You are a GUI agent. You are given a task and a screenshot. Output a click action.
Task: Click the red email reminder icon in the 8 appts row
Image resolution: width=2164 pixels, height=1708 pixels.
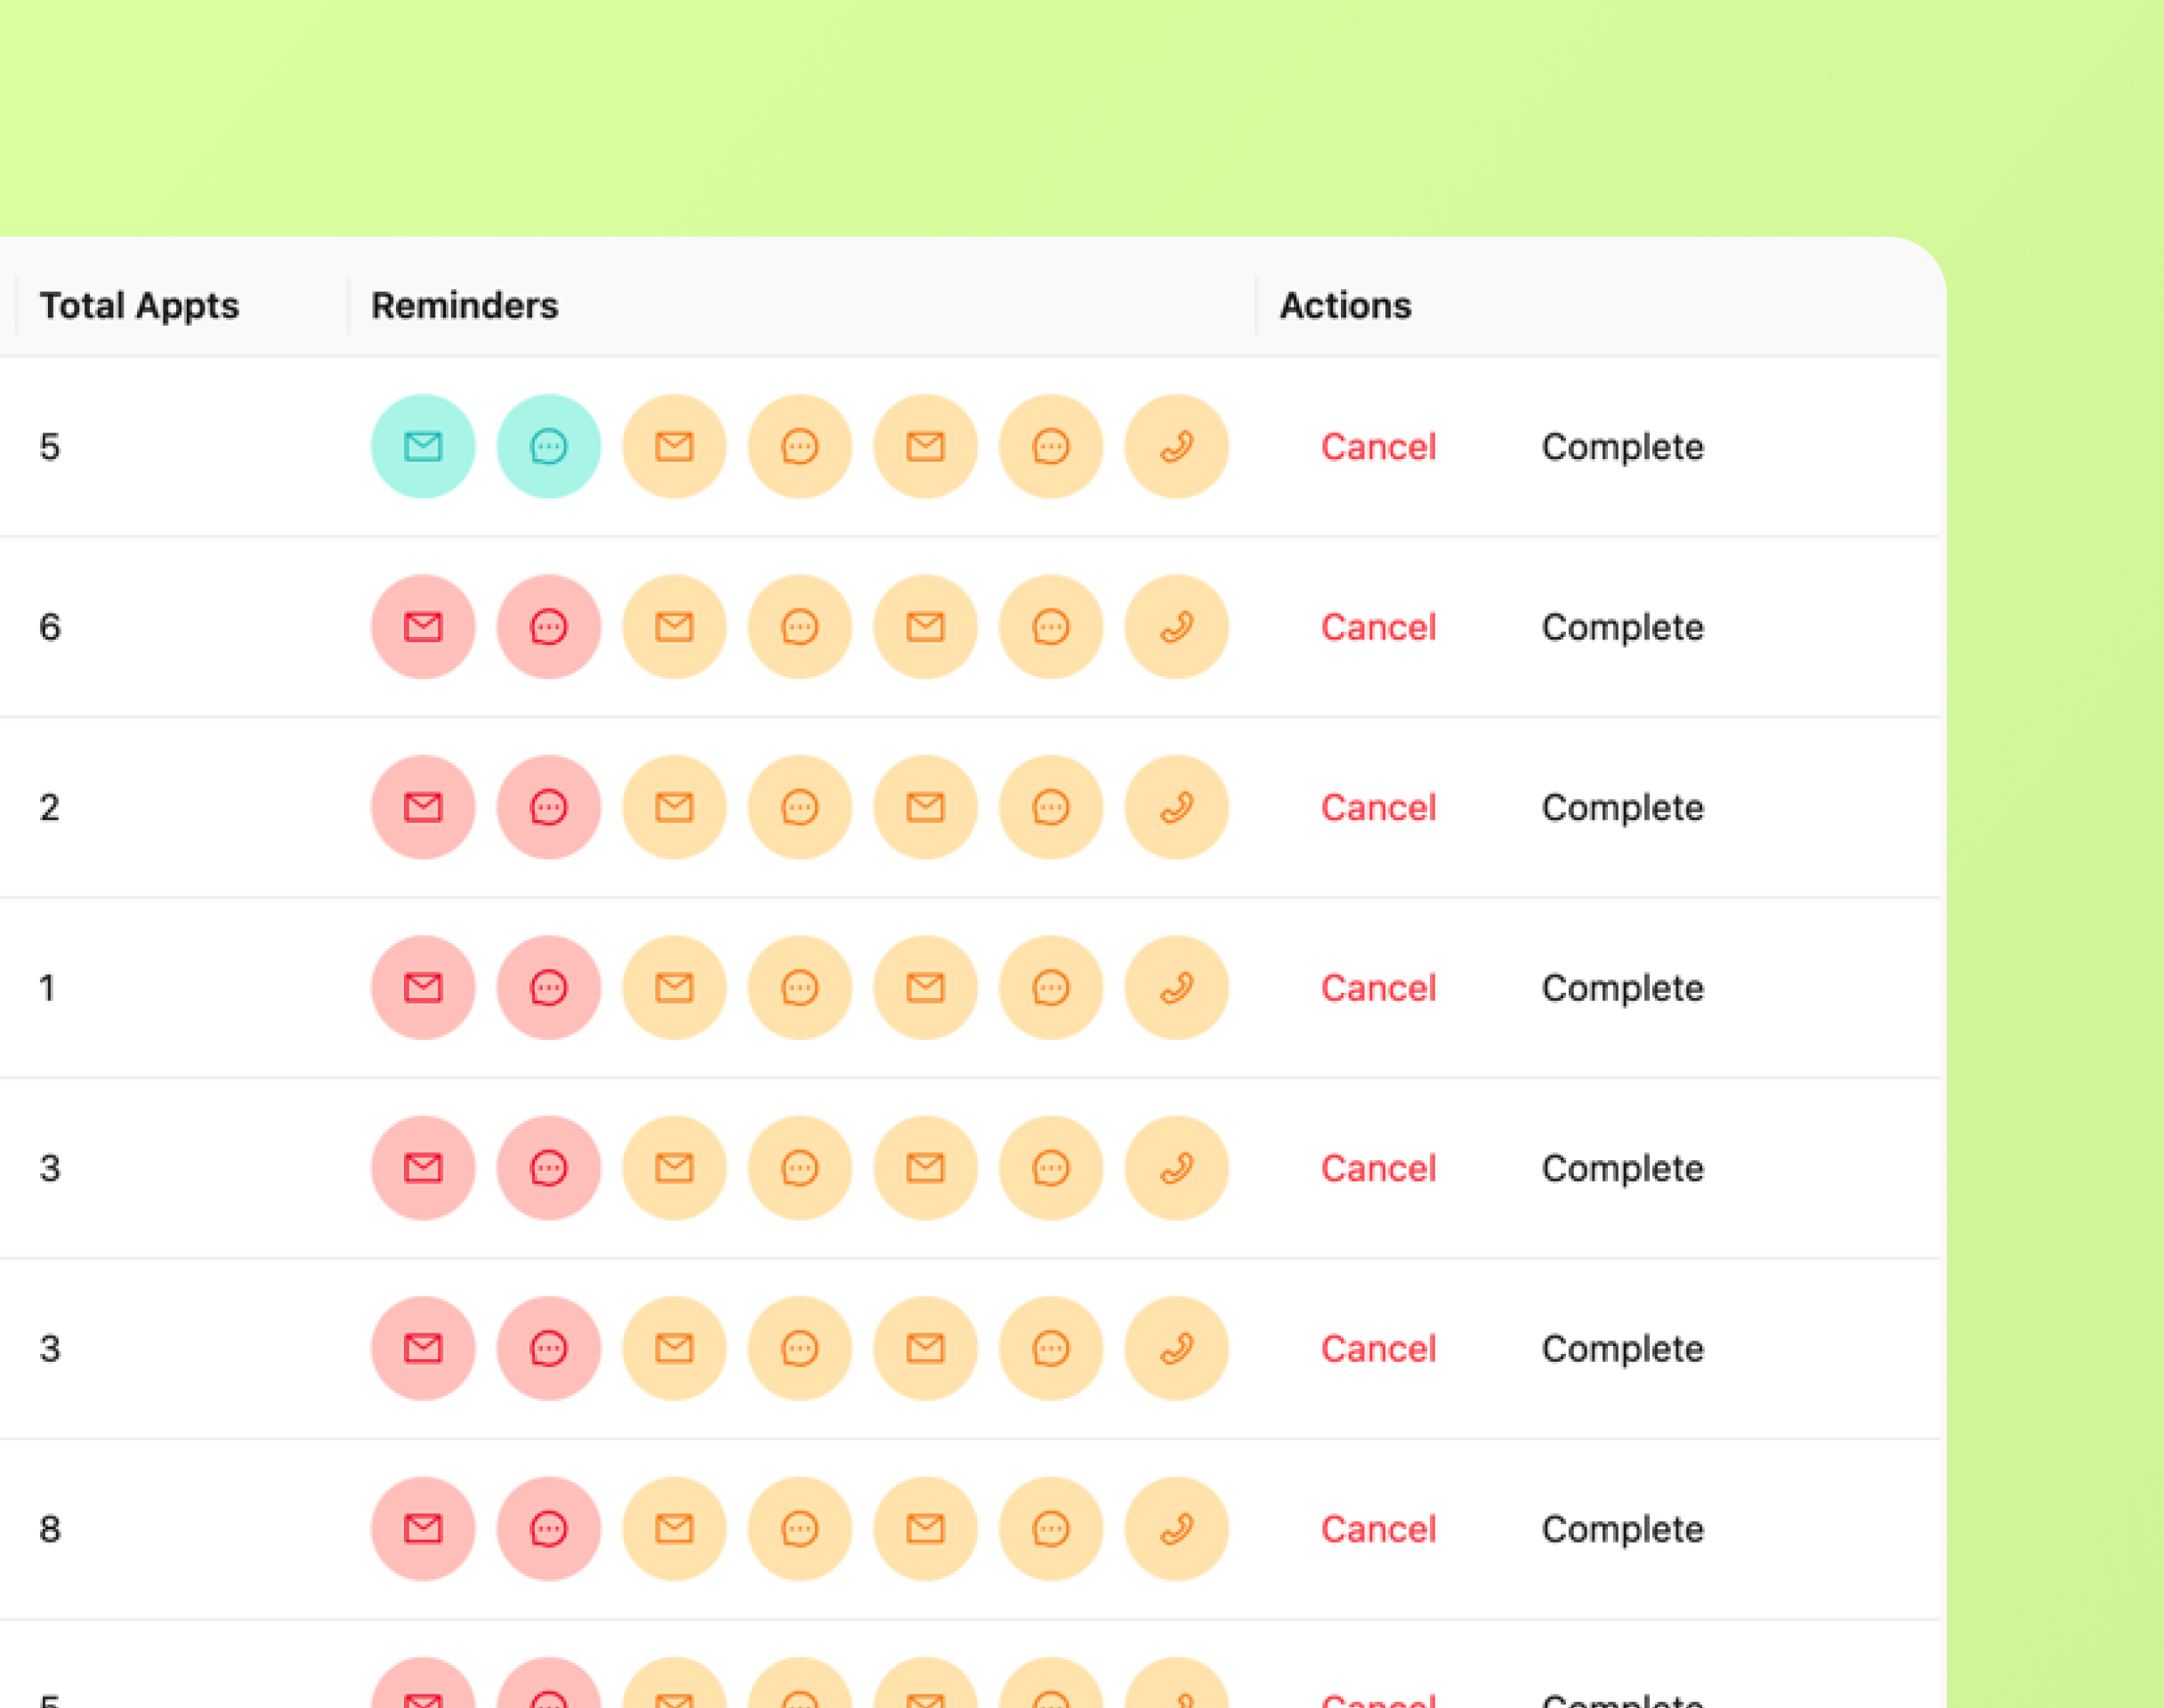tap(423, 1529)
